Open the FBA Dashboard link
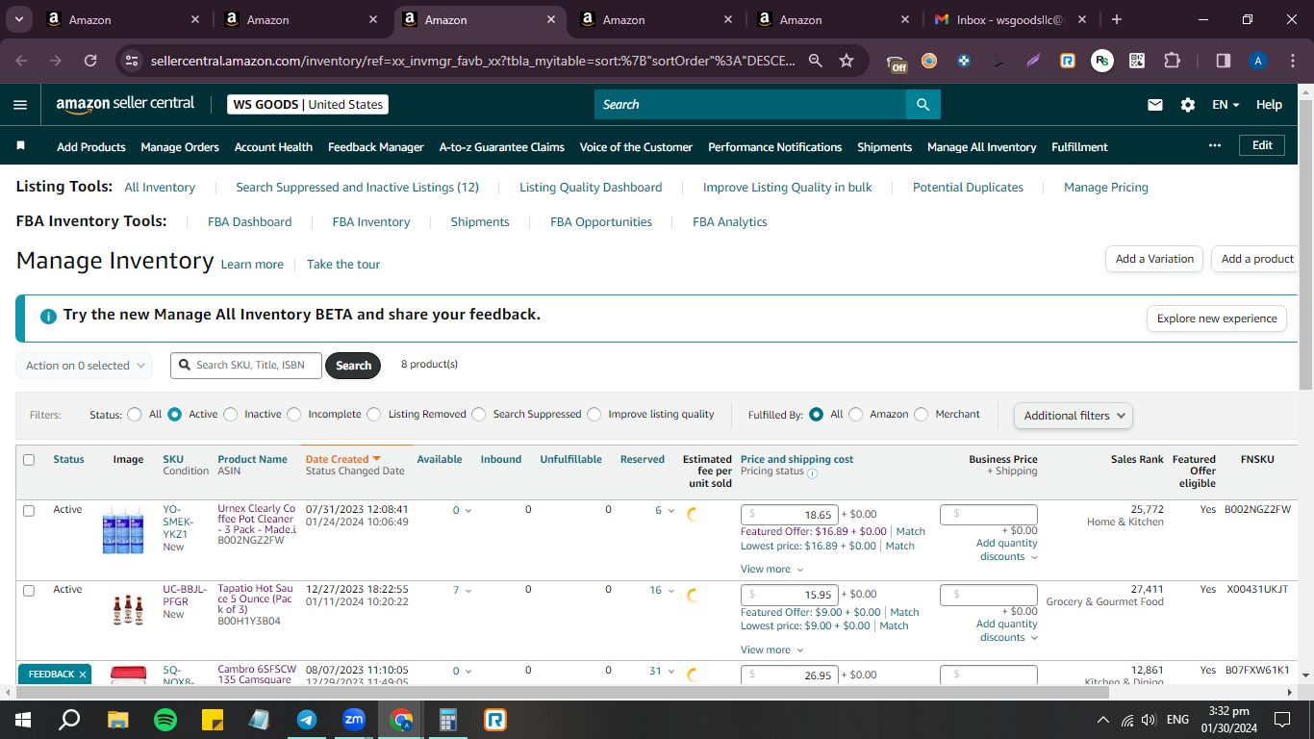Viewport: 1314px width, 739px height. point(249,222)
